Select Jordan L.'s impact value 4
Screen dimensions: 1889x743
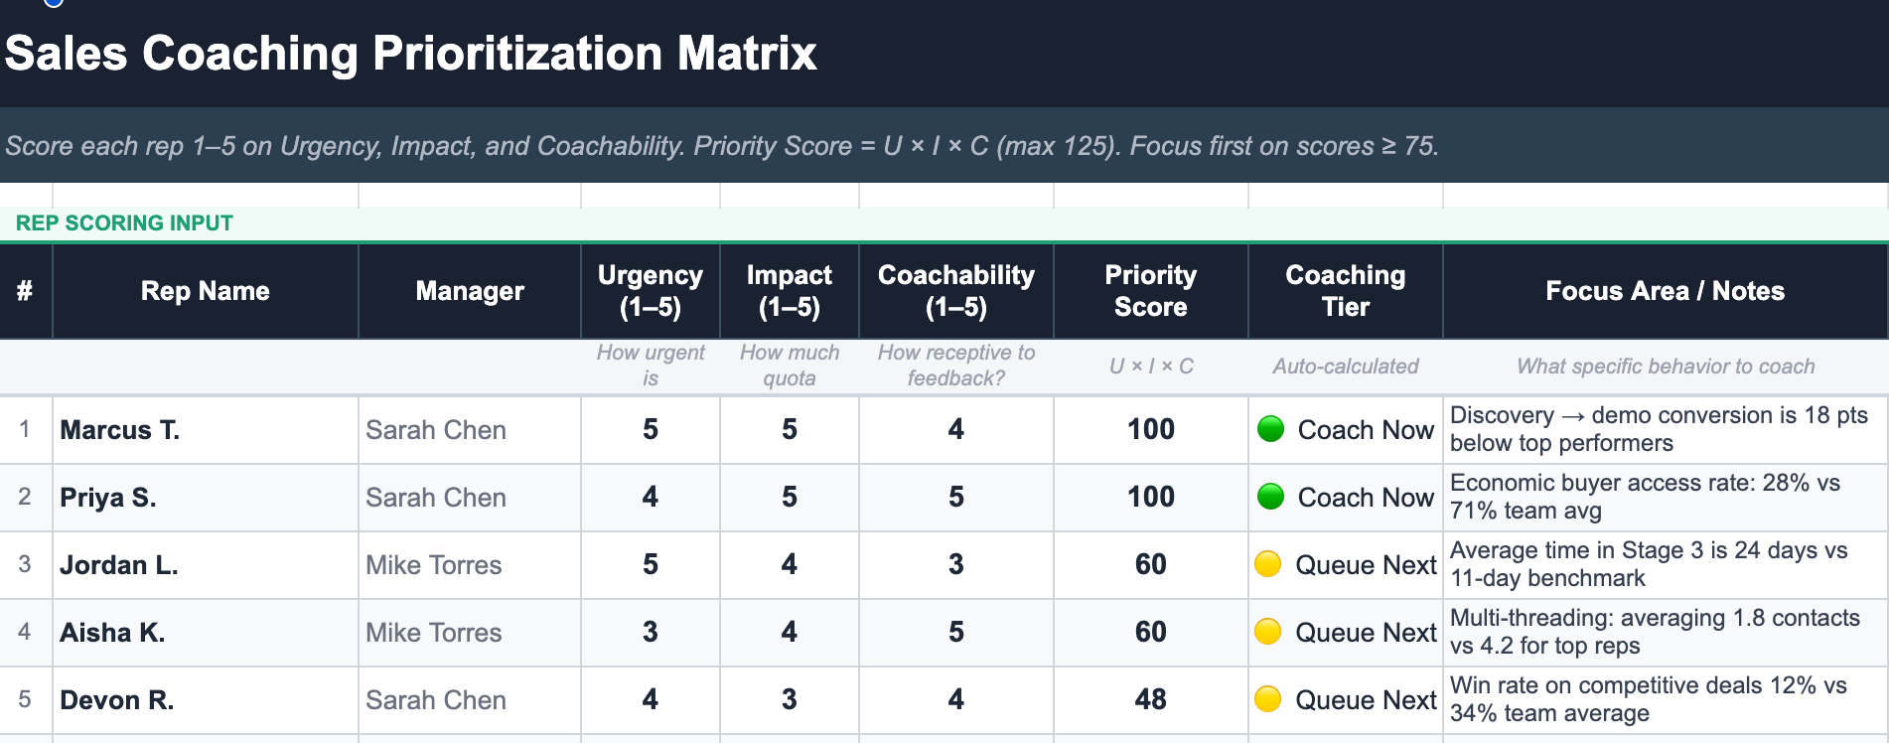coord(790,565)
